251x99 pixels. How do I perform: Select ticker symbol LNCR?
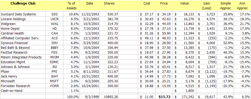[x=55, y=19]
